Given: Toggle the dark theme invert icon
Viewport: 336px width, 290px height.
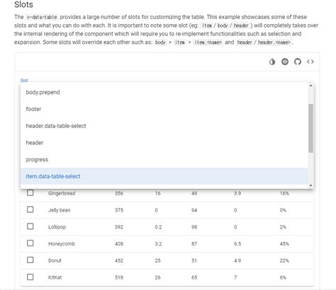Looking at the screenshot, I should pos(272,62).
